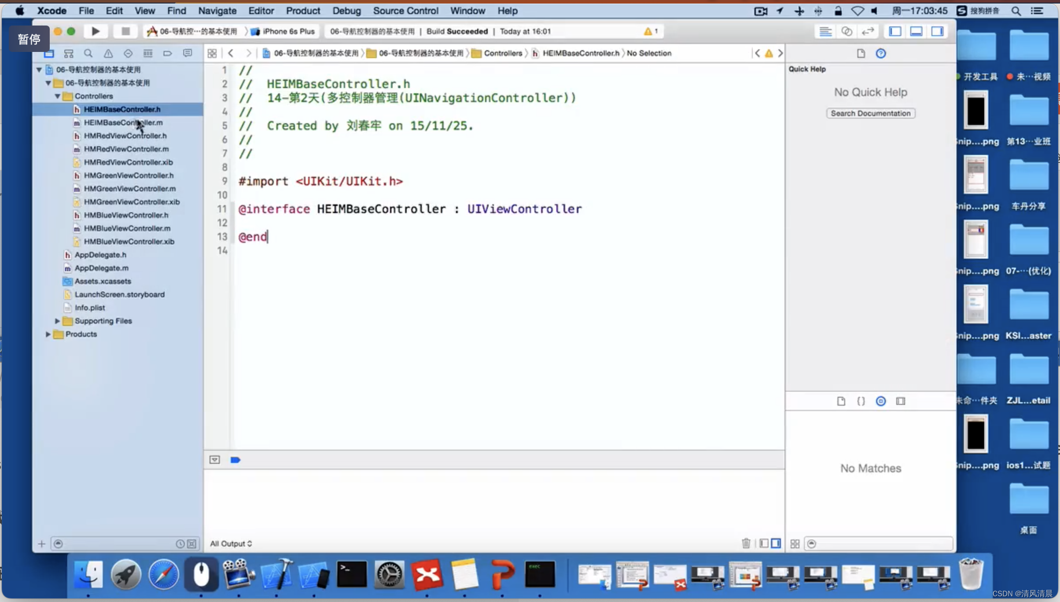Open the Product menu in menu bar
This screenshot has height=602, width=1060.
(x=303, y=11)
